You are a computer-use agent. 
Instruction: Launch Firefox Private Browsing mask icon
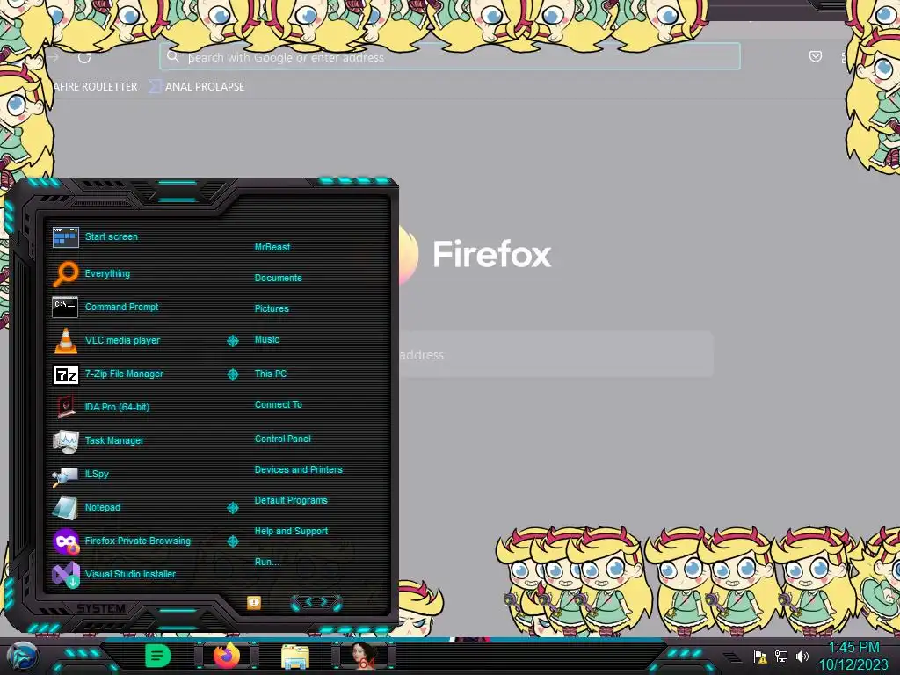(x=65, y=541)
